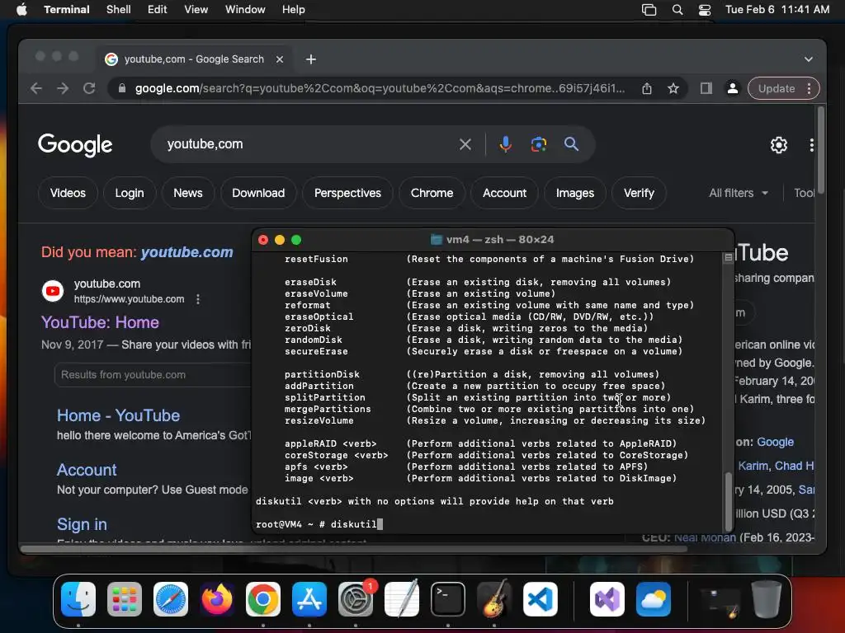
Task: Open Safari from the Dock
Action: tap(171, 599)
